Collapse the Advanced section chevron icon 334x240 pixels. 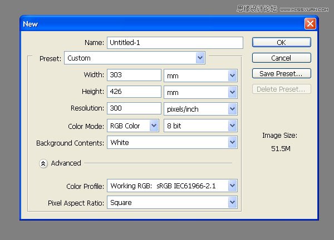[x=43, y=163]
